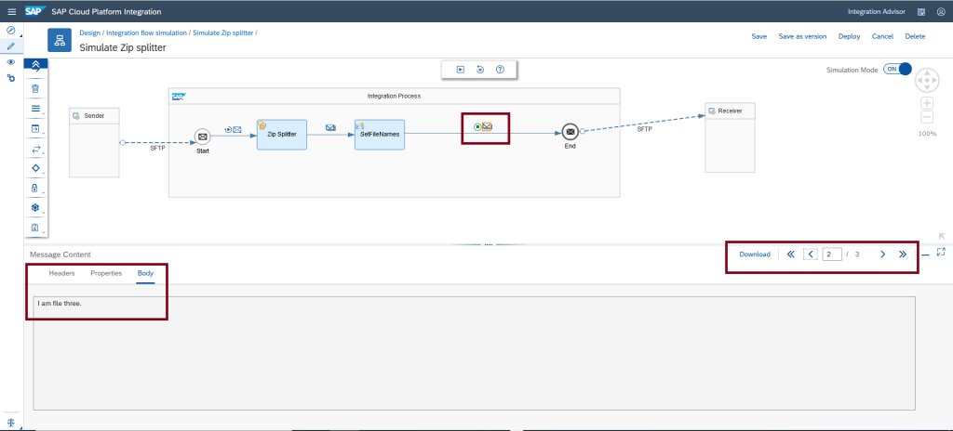This screenshot has height=431, width=953.
Task: Select the SetFileNames step
Action: 380,134
